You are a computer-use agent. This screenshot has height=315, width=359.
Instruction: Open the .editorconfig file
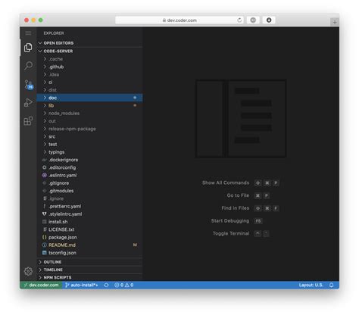[90, 167]
